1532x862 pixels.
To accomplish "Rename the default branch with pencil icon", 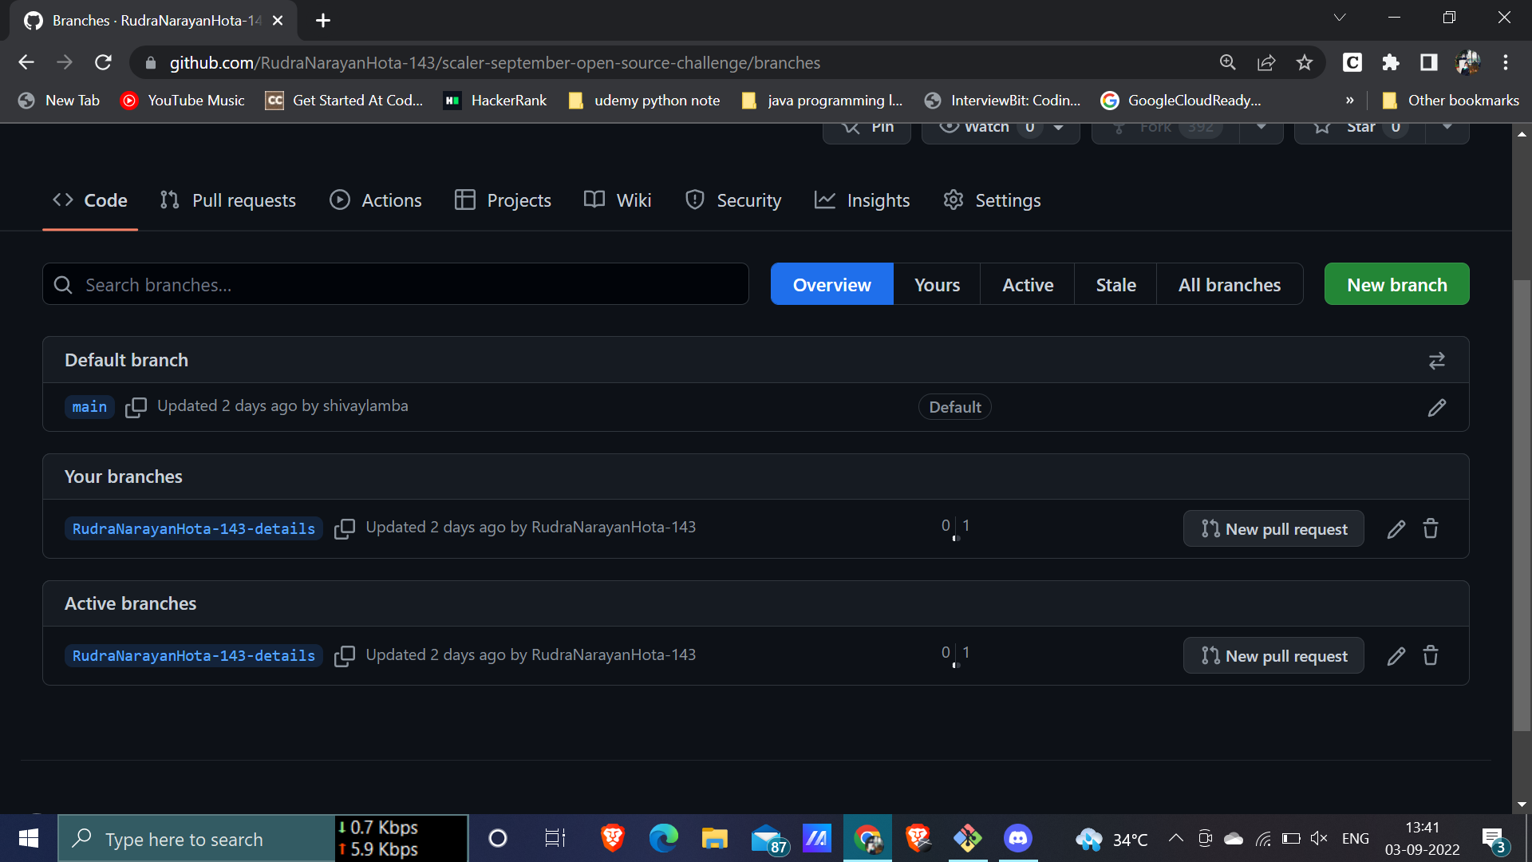I will point(1436,407).
